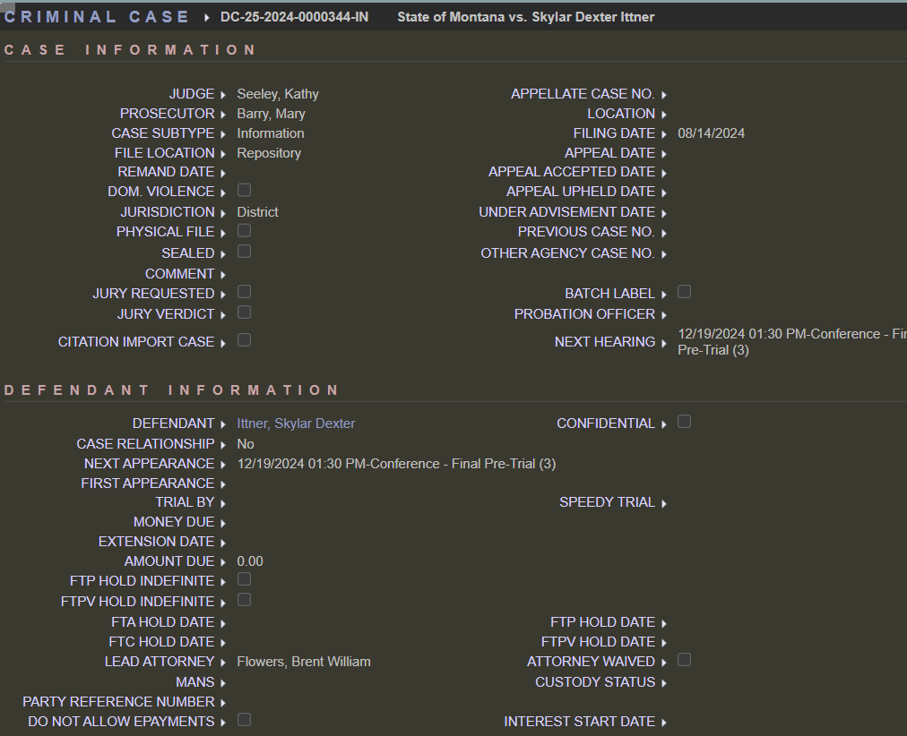Click the FTA HOLD DATE label

pyautogui.click(x=162, y=623)
